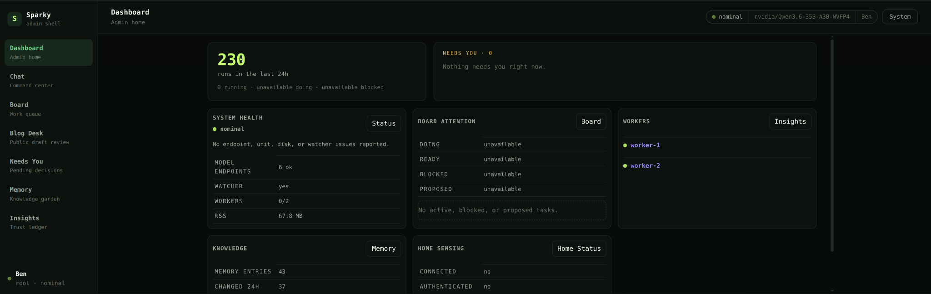Click the Connected 'no' value

[x=487, y=272]
